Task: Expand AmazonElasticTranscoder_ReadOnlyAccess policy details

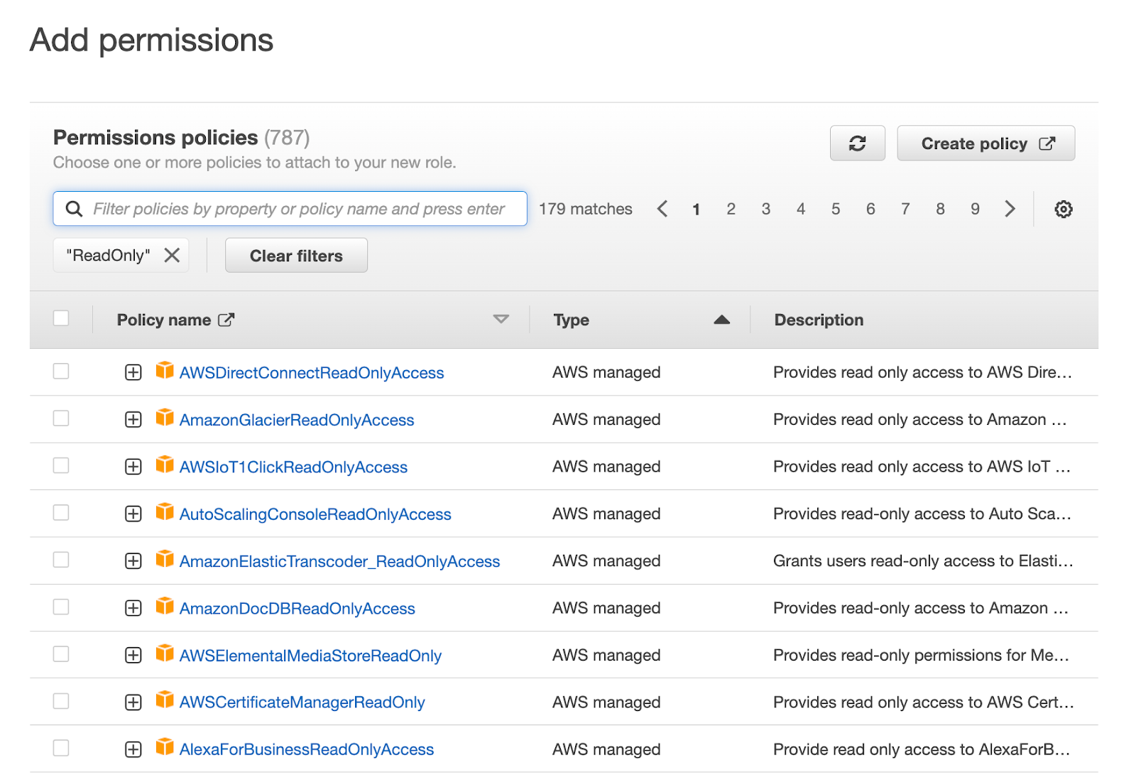Action: 133,561
